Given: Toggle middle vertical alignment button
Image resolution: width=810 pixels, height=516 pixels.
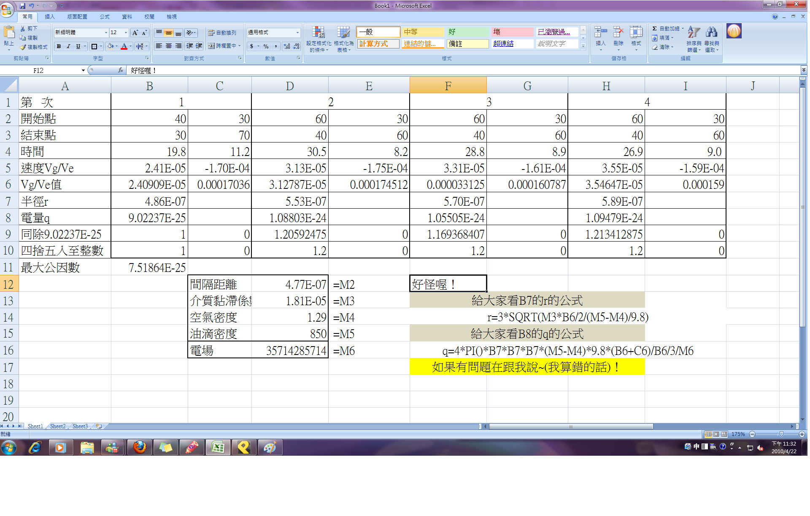Looking at the screenshot, I should tap(168, 32).
